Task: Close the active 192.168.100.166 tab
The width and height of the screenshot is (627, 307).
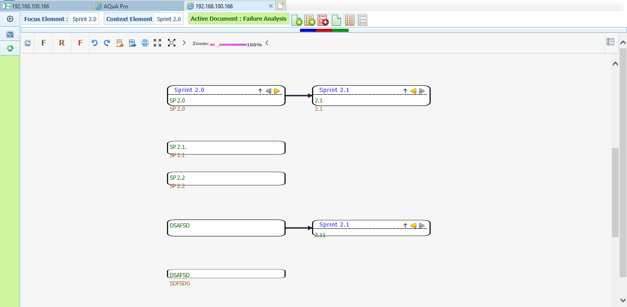Action: click(271, 6)
